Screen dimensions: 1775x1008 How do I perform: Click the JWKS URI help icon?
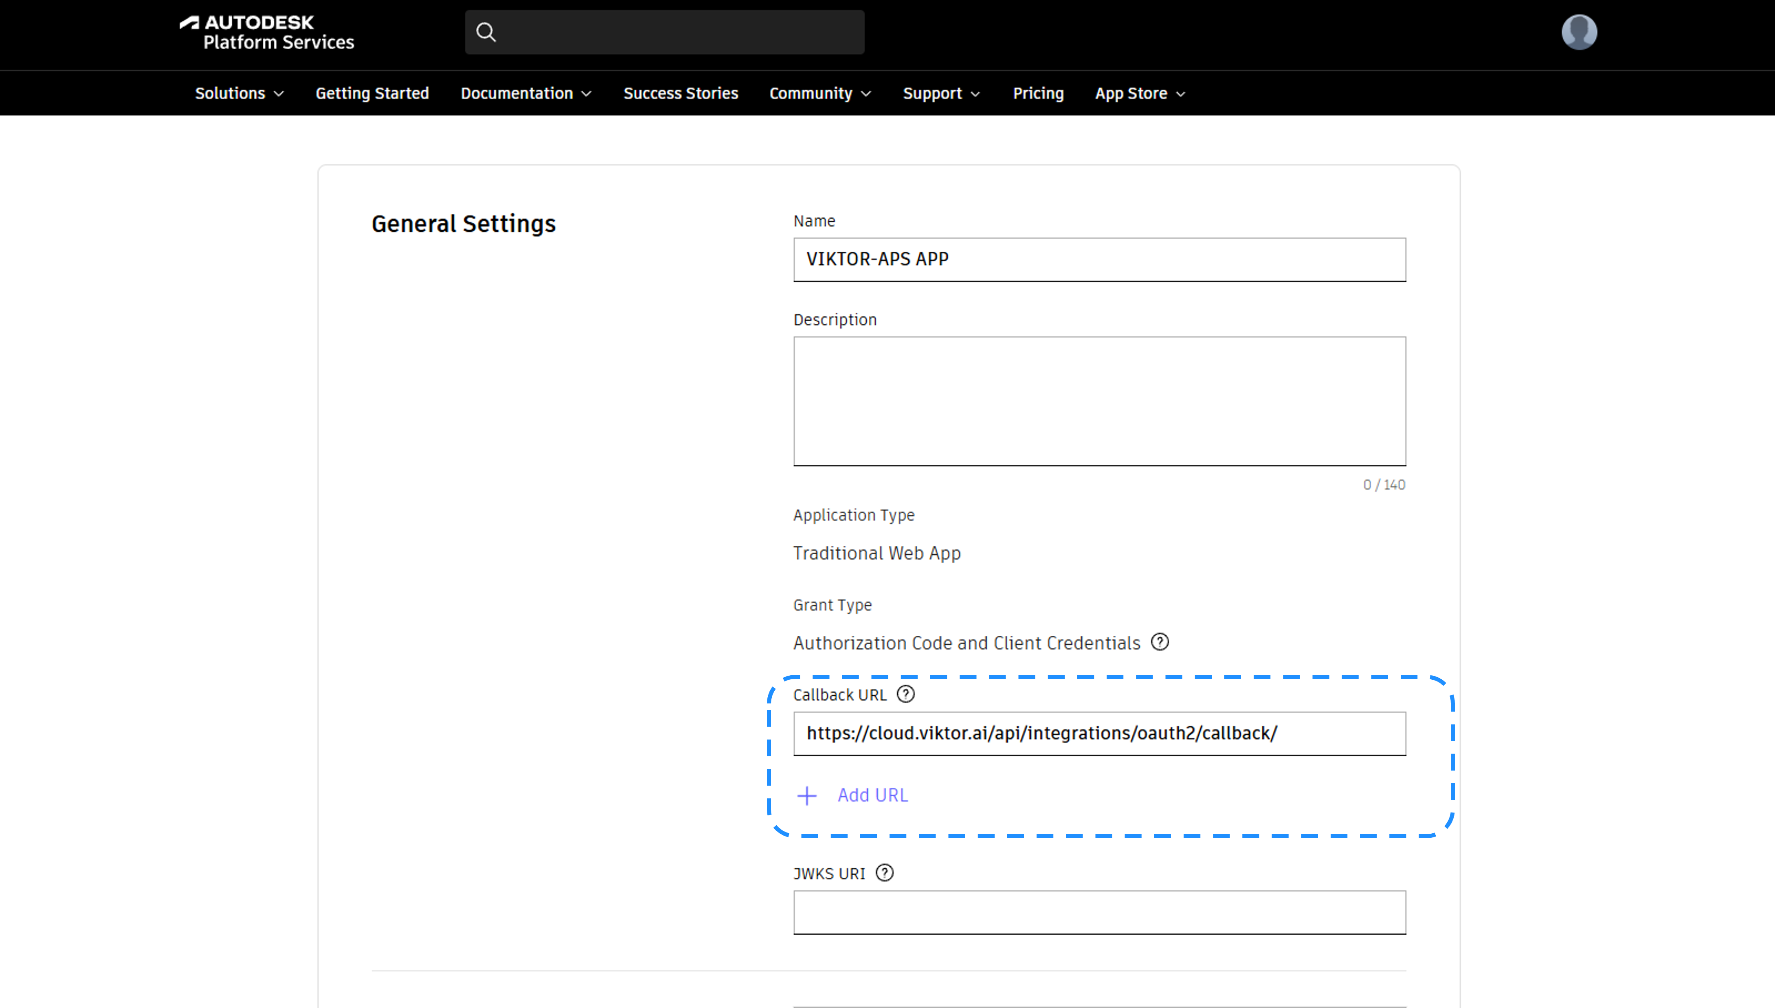884,873
